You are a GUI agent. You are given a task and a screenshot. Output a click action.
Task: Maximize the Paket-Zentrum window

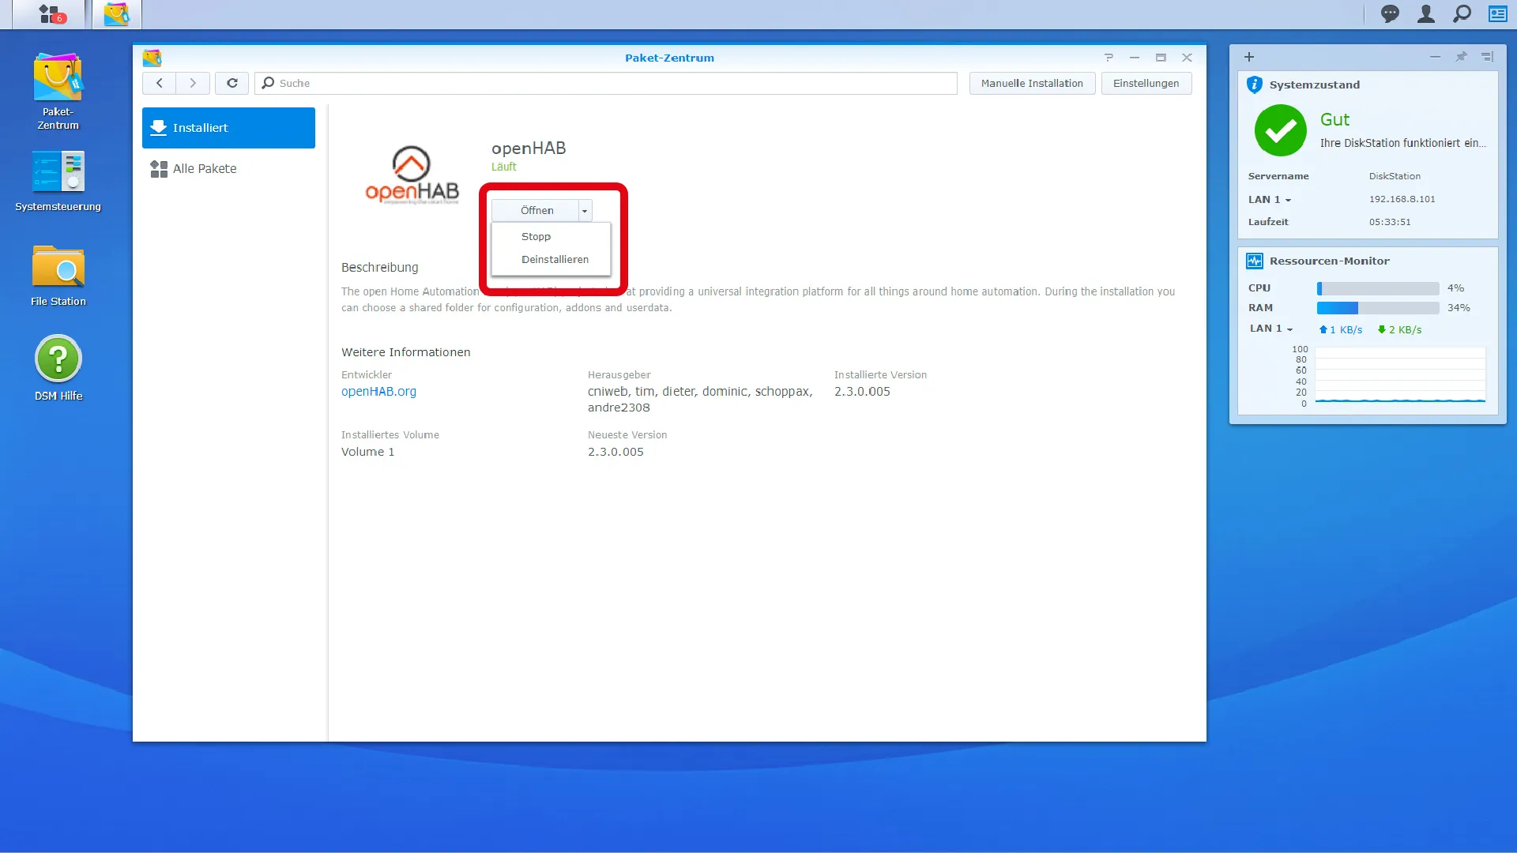[x=1161, y=58]
